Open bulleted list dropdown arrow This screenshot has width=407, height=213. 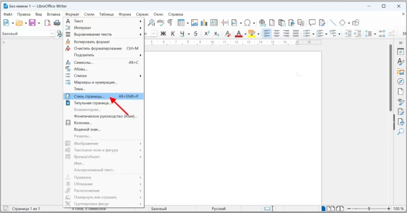(313, 34)
